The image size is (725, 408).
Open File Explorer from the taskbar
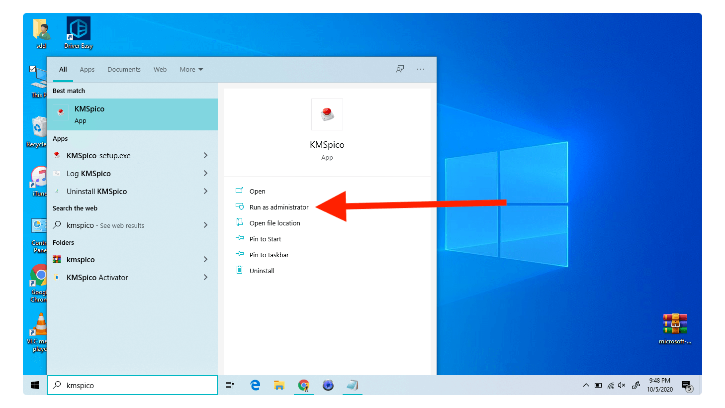pos(279,385)
